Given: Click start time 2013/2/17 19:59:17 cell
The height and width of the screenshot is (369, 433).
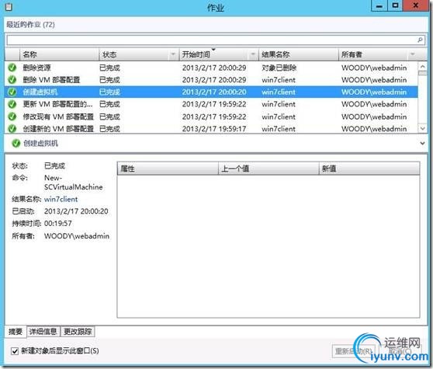Looking at the screenshot, I should coord(214,129).
